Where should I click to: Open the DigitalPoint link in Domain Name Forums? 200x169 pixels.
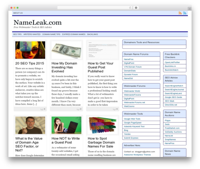click(129, 63)
